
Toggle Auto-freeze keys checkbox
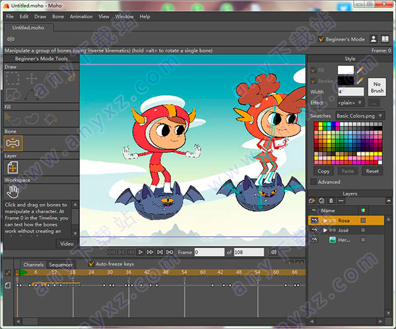(x=92, y=264)
